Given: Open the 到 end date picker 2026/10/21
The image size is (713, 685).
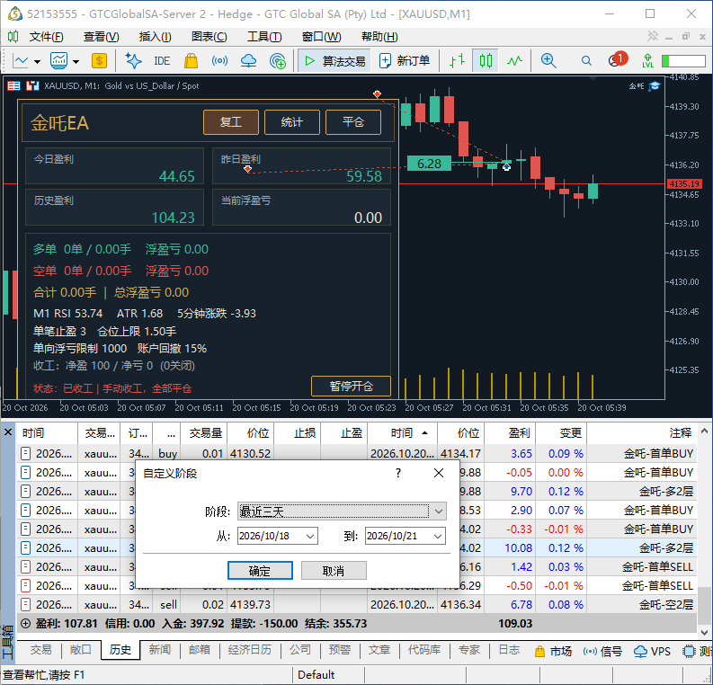Looking at the screenshot, I should [406, 536].
